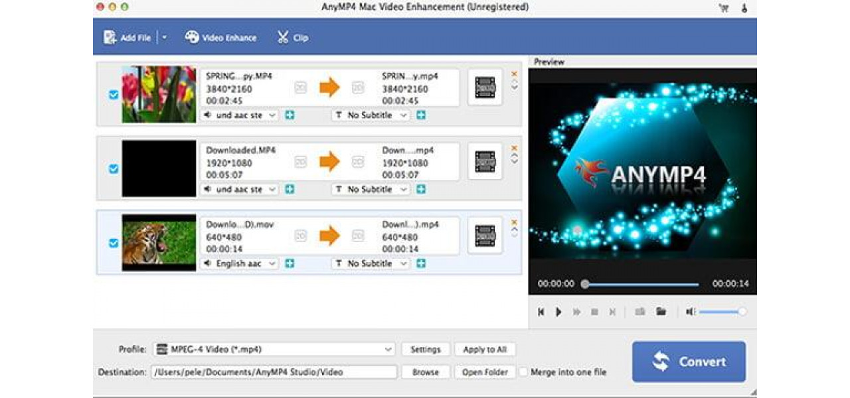The height and width of the screenshot is (398, 850).
Task: Enable Merge into one file
Action: [523, 372]
